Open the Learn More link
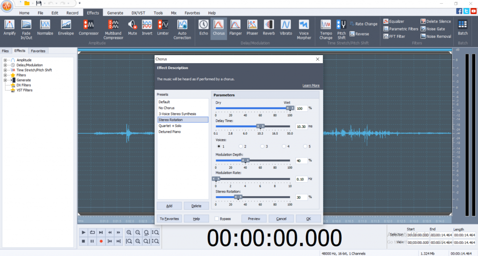 [311, 85]
